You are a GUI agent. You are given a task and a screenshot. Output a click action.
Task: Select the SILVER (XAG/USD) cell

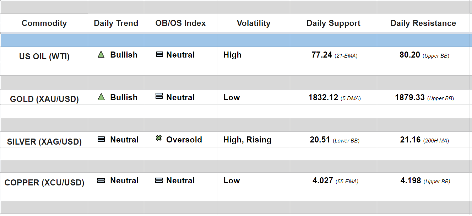[44, 142]
